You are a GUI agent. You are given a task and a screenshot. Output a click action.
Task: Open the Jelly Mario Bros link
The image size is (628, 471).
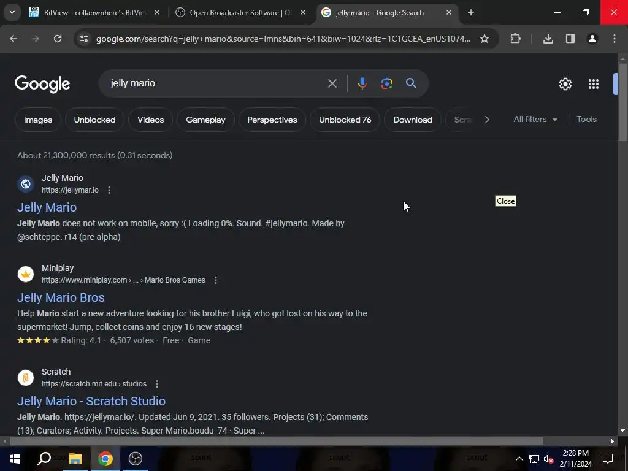point(61,297)
